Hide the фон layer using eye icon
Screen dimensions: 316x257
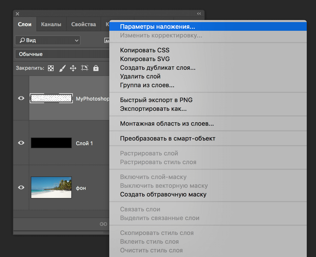[x=21, y=187]
